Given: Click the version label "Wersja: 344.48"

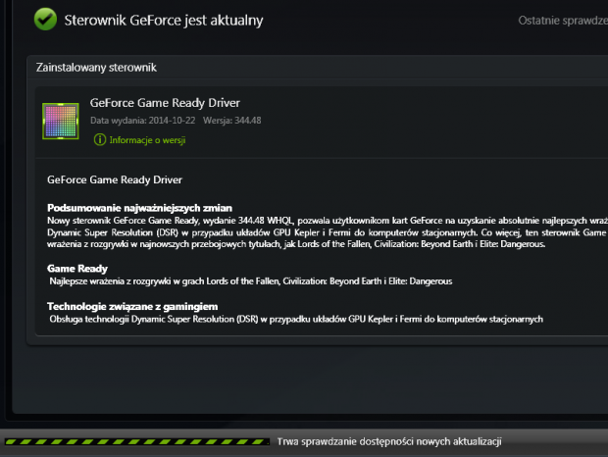Looking at the screenshot, I should pos(232,120).
